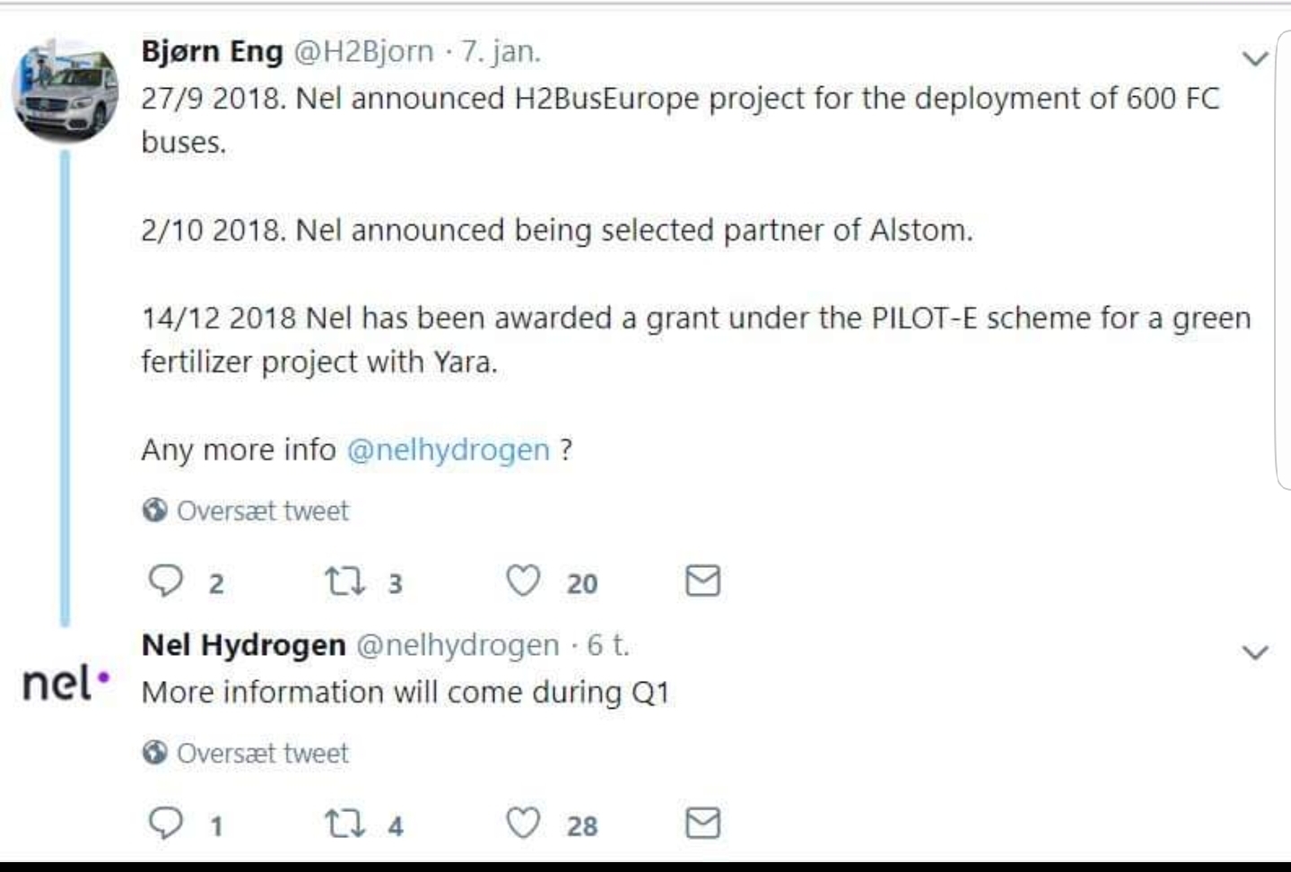1291x872 pixels.
Task: Open Nel Hydrogen profile by display name
Action: (243, 645)
